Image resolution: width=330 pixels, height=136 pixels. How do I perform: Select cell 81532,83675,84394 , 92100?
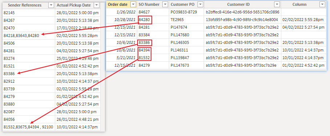pyautogui.click(x=29, y=127)
